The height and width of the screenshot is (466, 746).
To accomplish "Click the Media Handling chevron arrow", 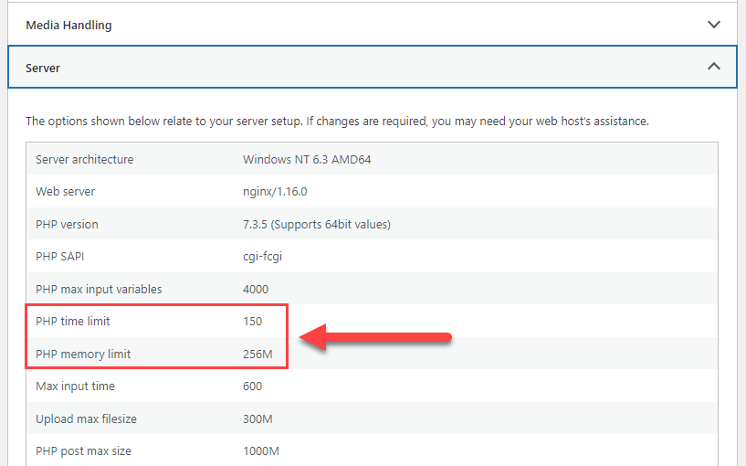I will click(x=714, y=25).
